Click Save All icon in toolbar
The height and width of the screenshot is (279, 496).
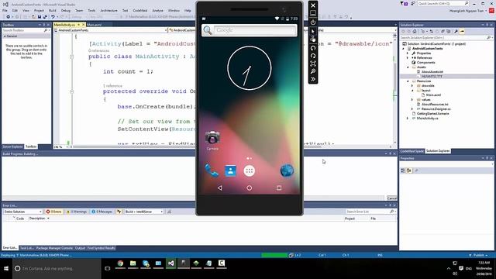click(x=45, y=17)
